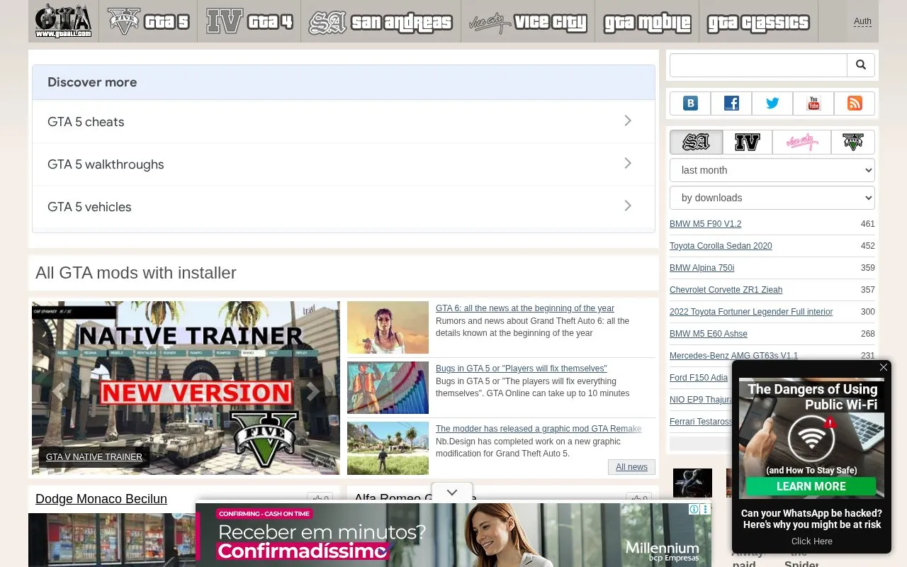
Task: Click the Auth login link
Action: (x=862, y=21)
